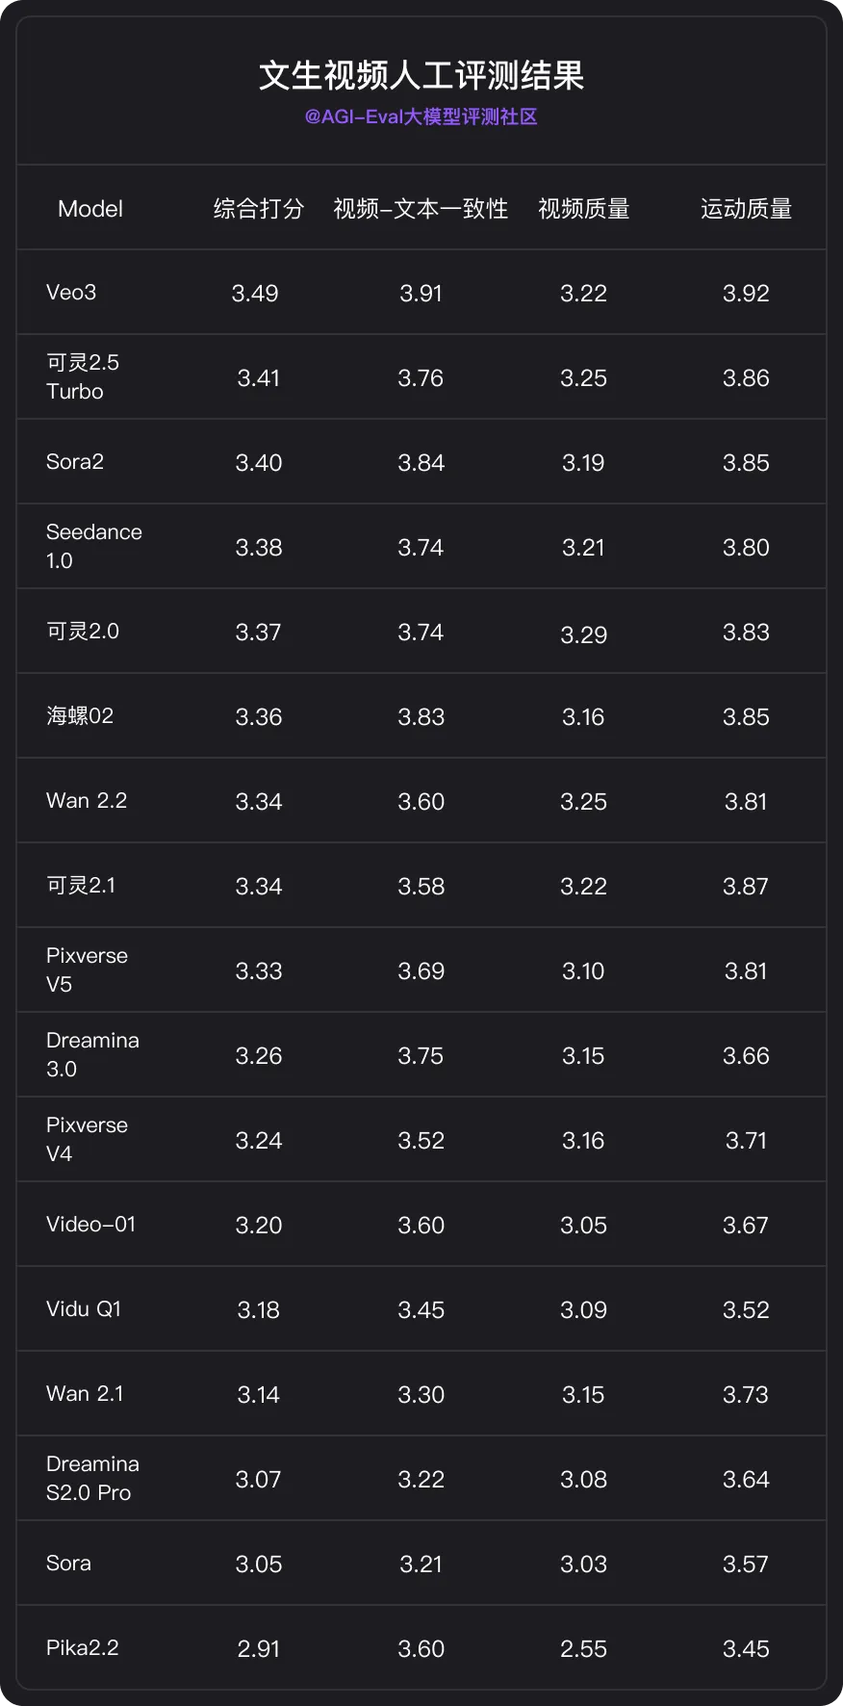Click the @AGI-Eval大模型评测社区 link
Viewport: 843px width, 1706px height.
pyautogui.click(x=421, y=116)
